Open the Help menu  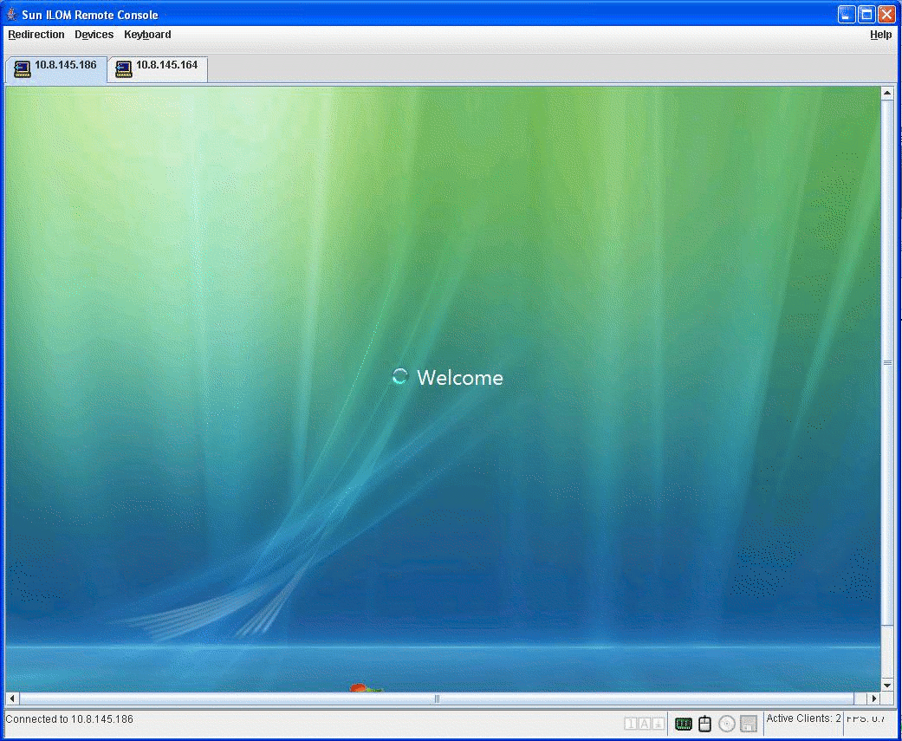pyautogui.click(x=880, y=35)
